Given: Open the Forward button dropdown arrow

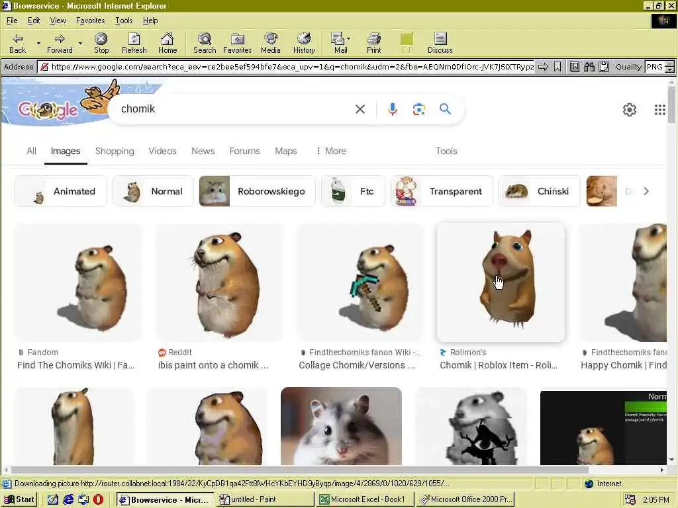Looking at the screenshot, I should pyautogui.click(x=80, y=43).
